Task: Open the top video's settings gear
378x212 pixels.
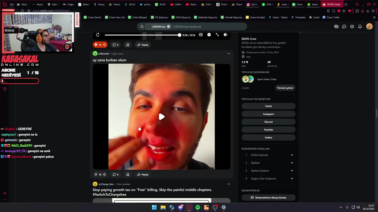Action: point(209,35)
